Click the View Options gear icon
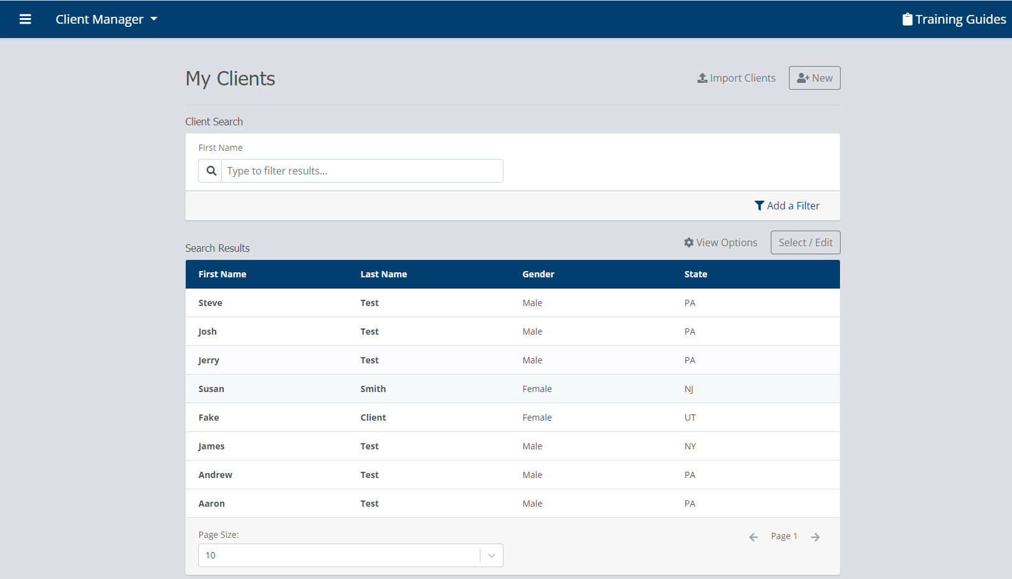1012x579 pixels. click(689, 242)
